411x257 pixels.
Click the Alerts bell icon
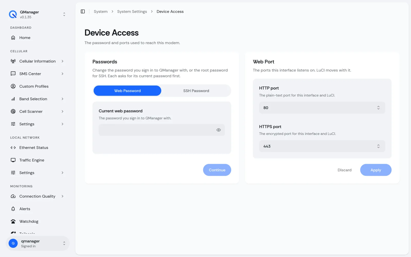(13, 209)
